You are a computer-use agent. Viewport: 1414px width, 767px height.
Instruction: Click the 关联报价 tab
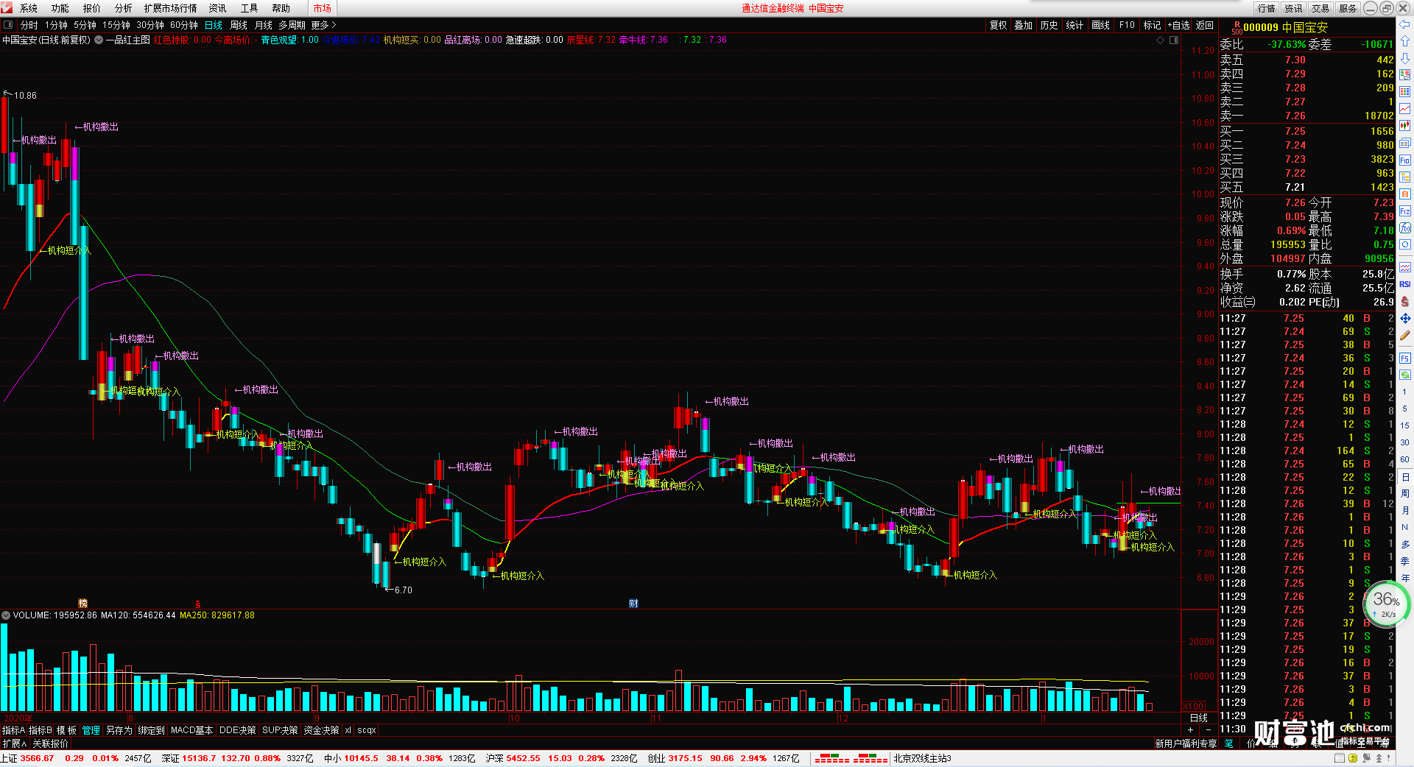coord(50,744)
